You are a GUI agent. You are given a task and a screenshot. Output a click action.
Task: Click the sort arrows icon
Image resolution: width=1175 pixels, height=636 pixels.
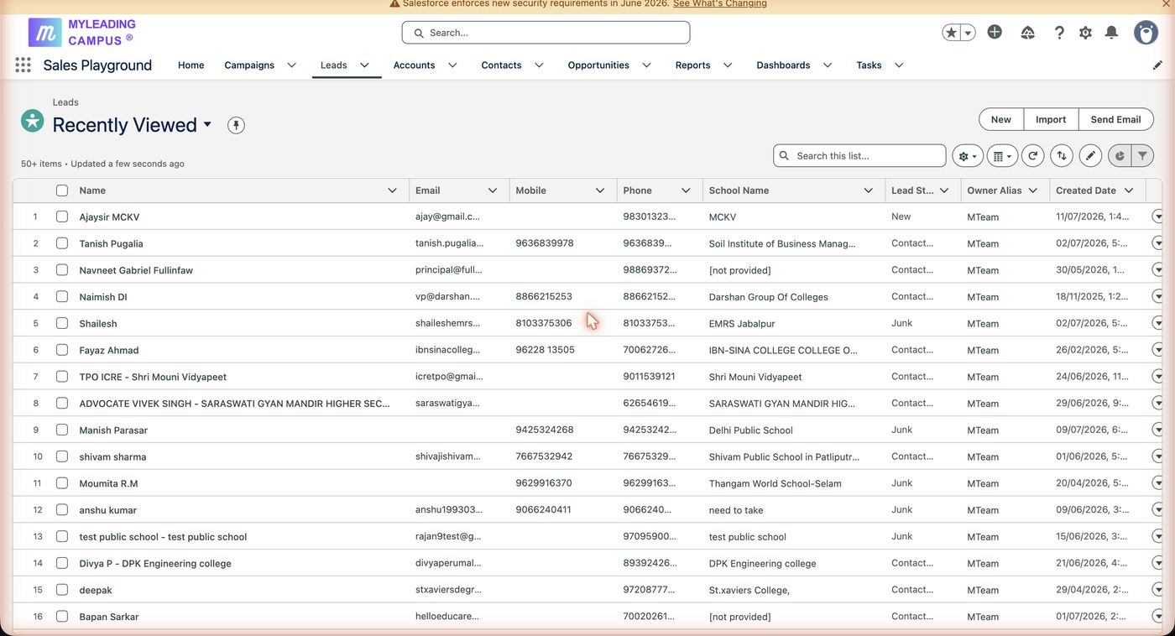[1062, 156]
